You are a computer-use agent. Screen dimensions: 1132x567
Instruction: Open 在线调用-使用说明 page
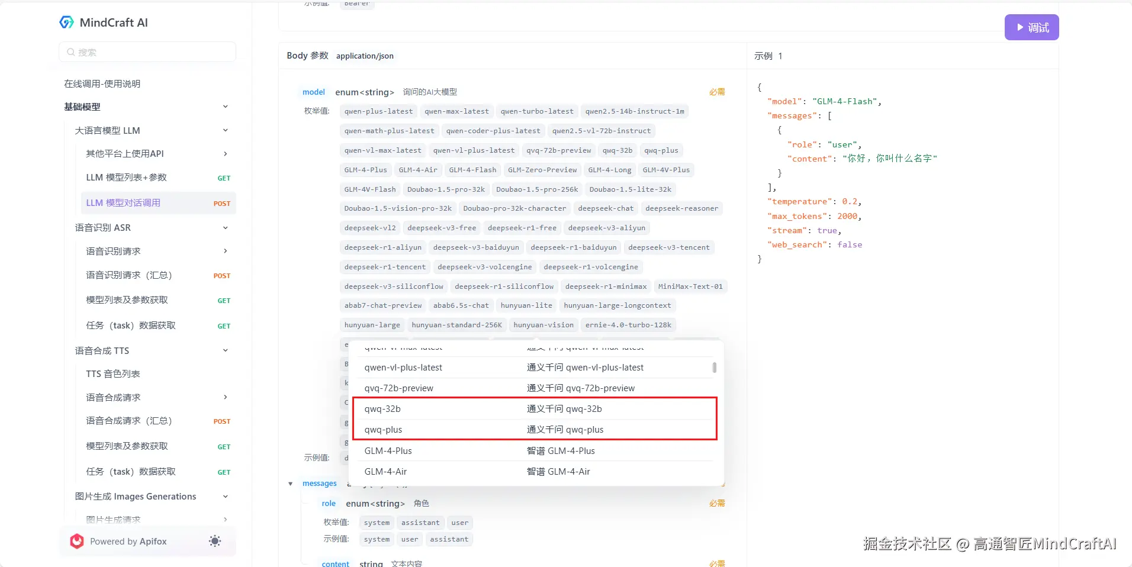102,83
